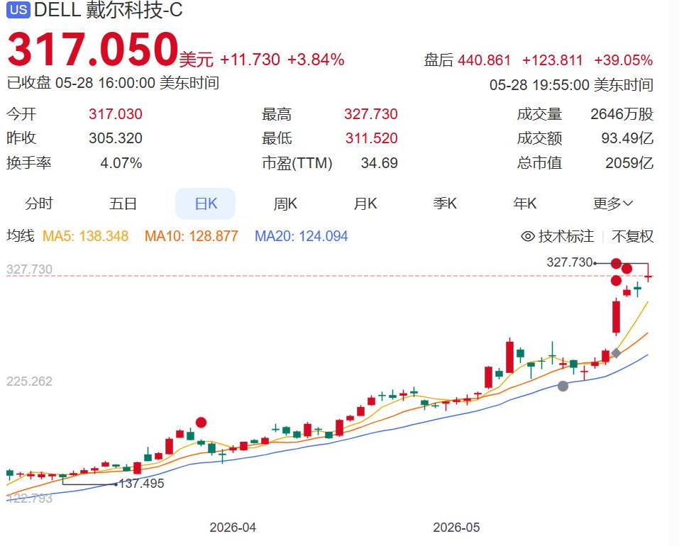This screenshot has height=546, width=679.
Task: Click the latest candlestick at the chart's right edge
Action: 648,276
